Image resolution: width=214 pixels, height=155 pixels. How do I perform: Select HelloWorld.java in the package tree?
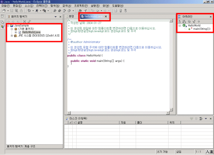click(x=31, y=32)
